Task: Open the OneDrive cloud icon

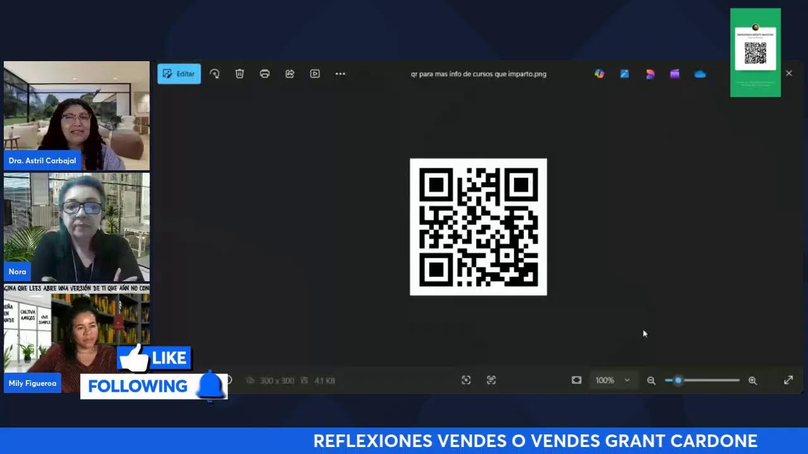Action: coord(700,74)
